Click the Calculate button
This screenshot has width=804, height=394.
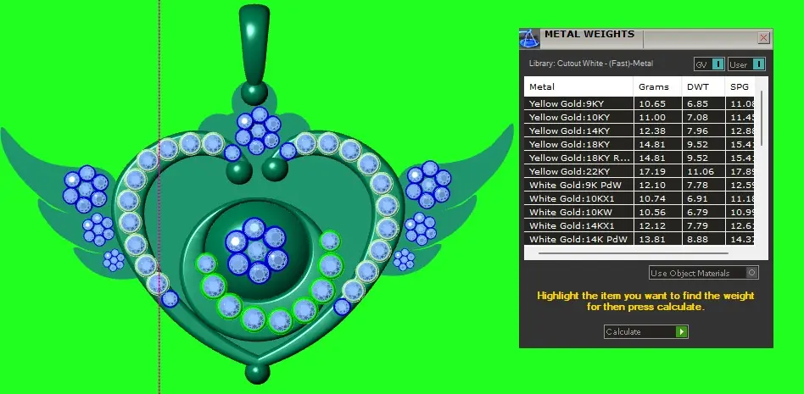(x=646, y=331)
